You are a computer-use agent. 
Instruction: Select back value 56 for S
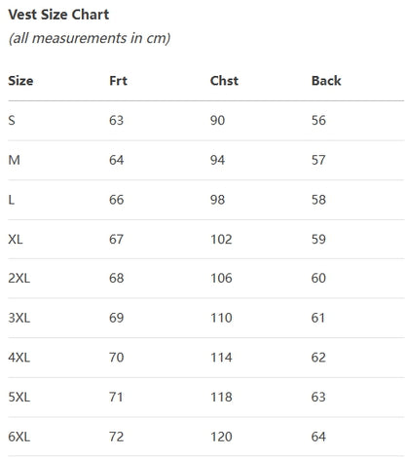point(318,121)
